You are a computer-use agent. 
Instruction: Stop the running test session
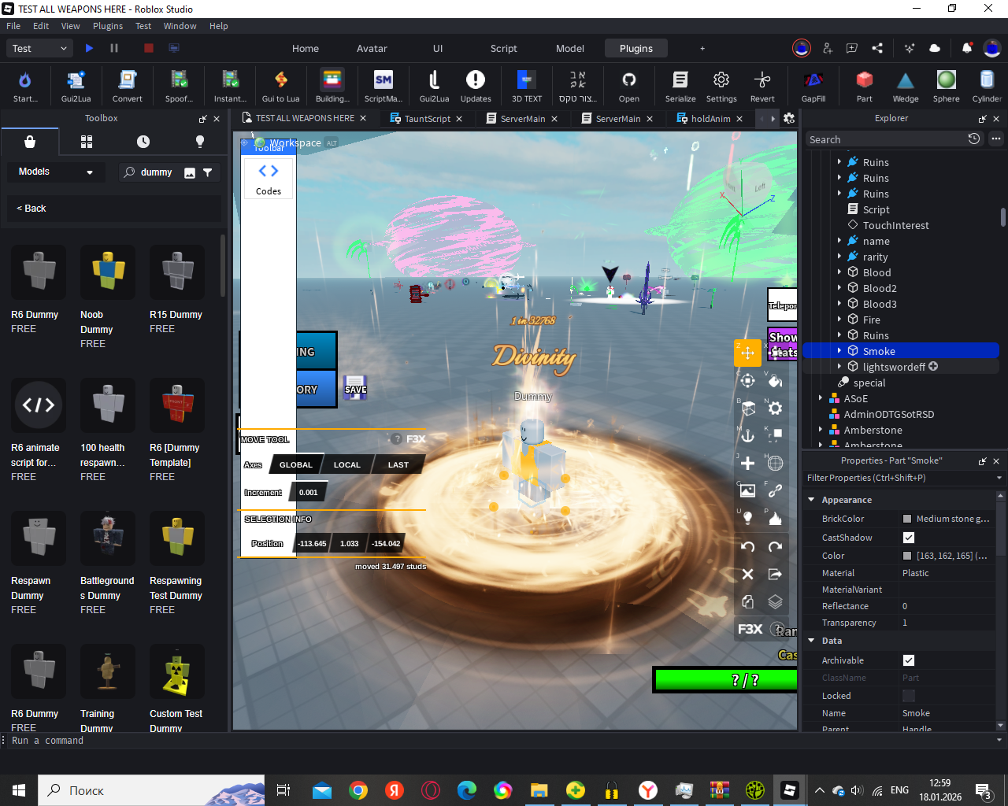149,48
